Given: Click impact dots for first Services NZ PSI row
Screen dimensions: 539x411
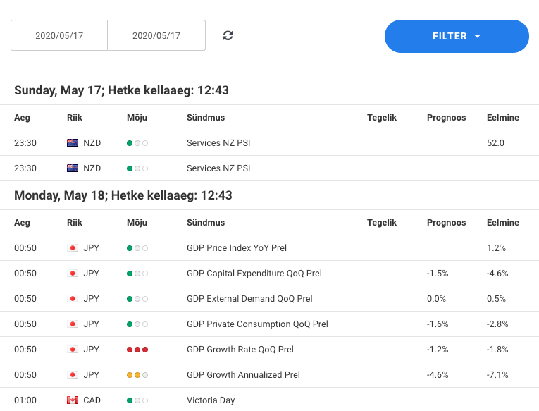Looking at the screenshot, I should [x=137, y=143].
